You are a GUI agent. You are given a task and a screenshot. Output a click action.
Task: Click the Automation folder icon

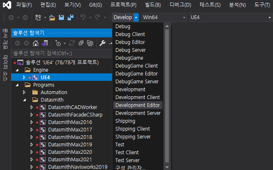click(35, 92)
